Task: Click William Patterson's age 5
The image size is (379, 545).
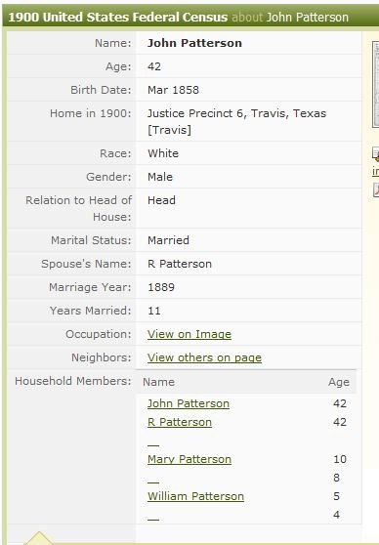Action: pyautogui.click(x=336, y=496)
